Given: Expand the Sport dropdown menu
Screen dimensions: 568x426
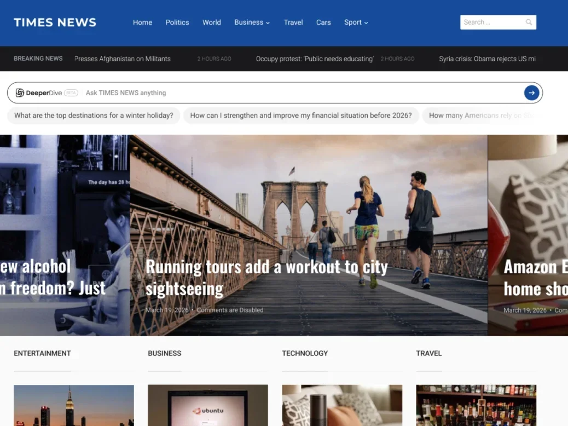Looking at the screenshot, I should pyautogui.click(x=356, y=22).
